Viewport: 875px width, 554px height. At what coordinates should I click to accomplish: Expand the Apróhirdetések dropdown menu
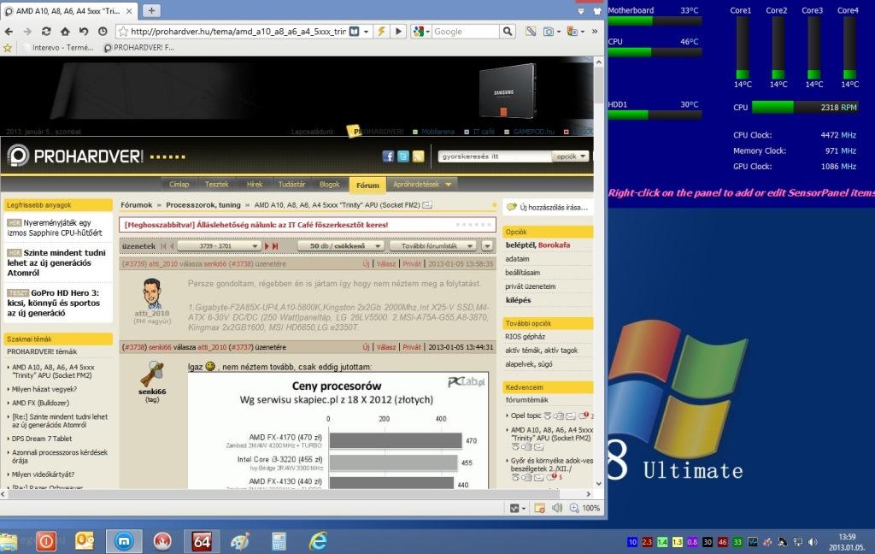422,185
